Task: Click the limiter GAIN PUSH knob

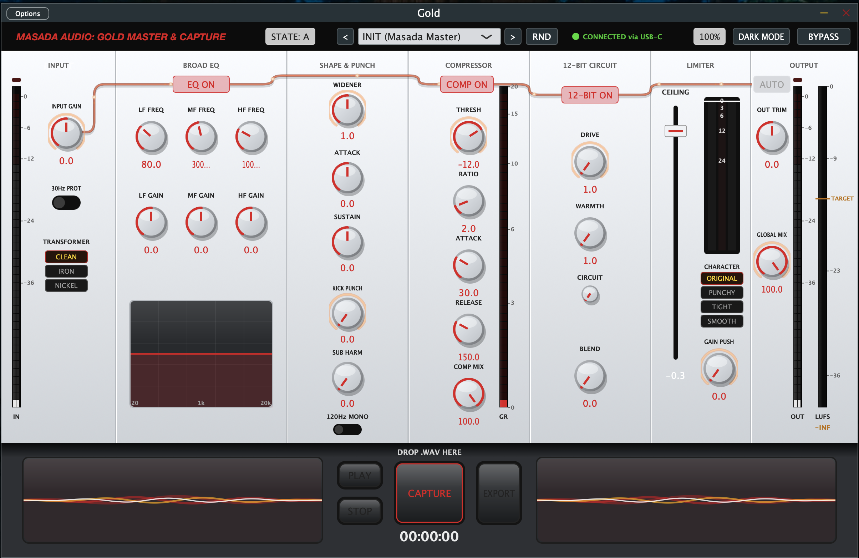Action: 718,369
